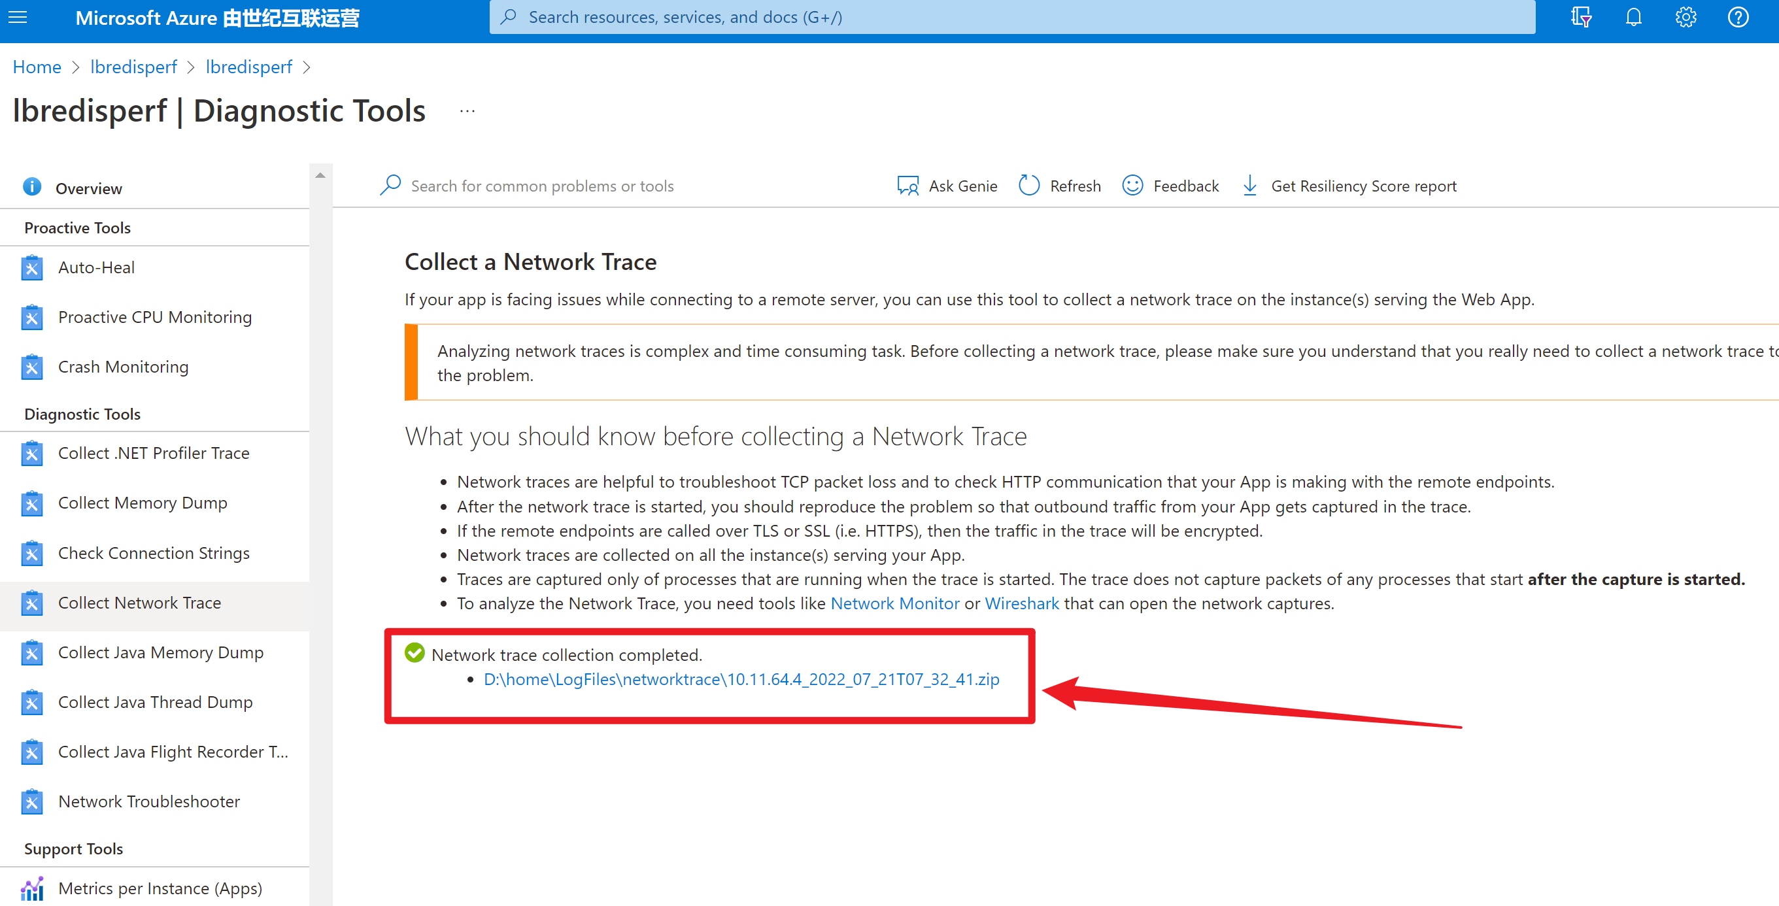The height and width of the screenshot is (906, 1779).
Task: Click the Refresh icon
Action: 1029,186
